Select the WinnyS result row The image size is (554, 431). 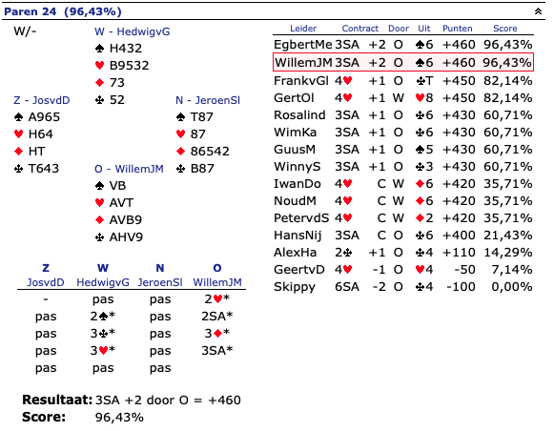pyautogui.click(x=403, y=167)
